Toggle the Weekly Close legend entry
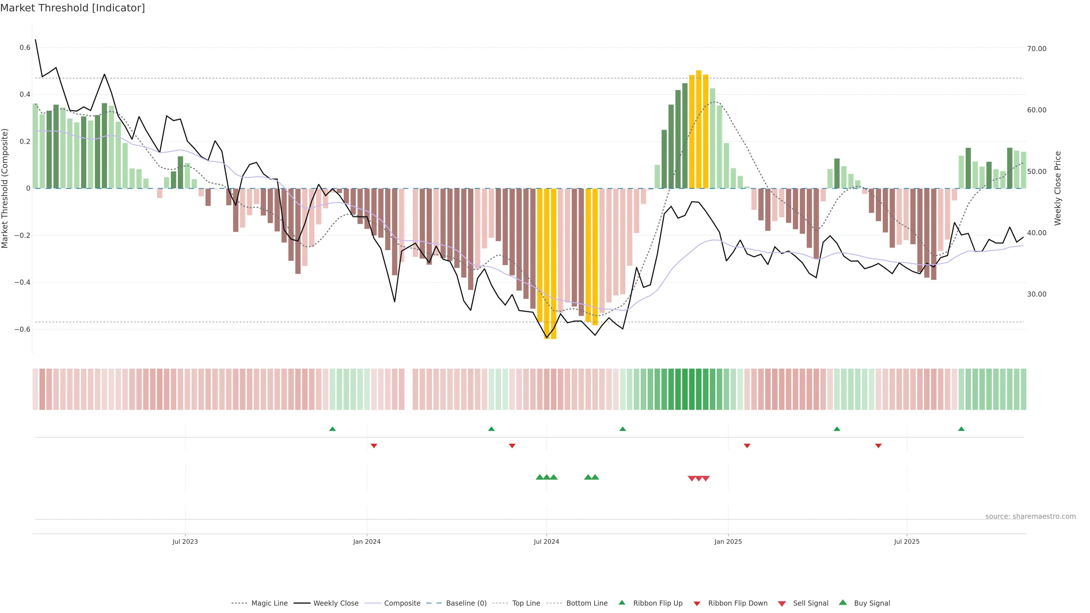Viewport: 1090px width, 613px height. point(336,603)
